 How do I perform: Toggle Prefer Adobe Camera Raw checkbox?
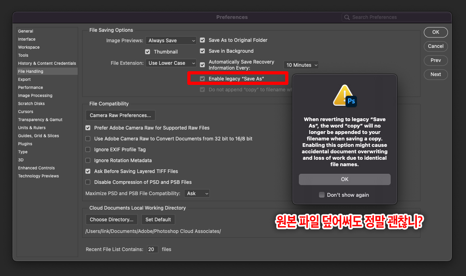(x=88, y=128)
